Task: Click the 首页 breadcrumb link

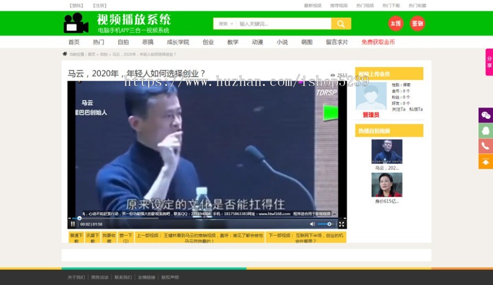Action: coord(91,54)
